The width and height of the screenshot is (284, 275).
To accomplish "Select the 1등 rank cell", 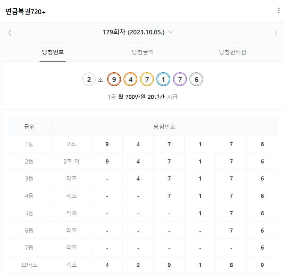I will 29,144.
